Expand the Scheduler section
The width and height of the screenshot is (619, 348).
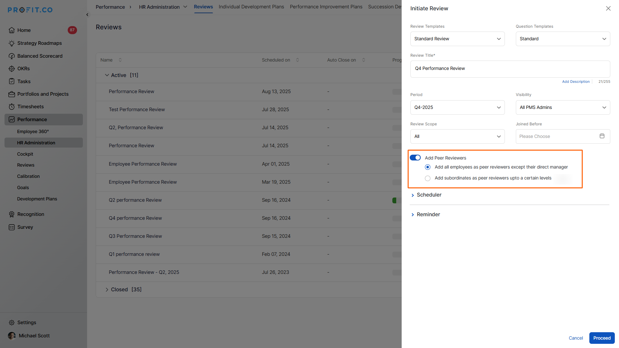point(429,195)
